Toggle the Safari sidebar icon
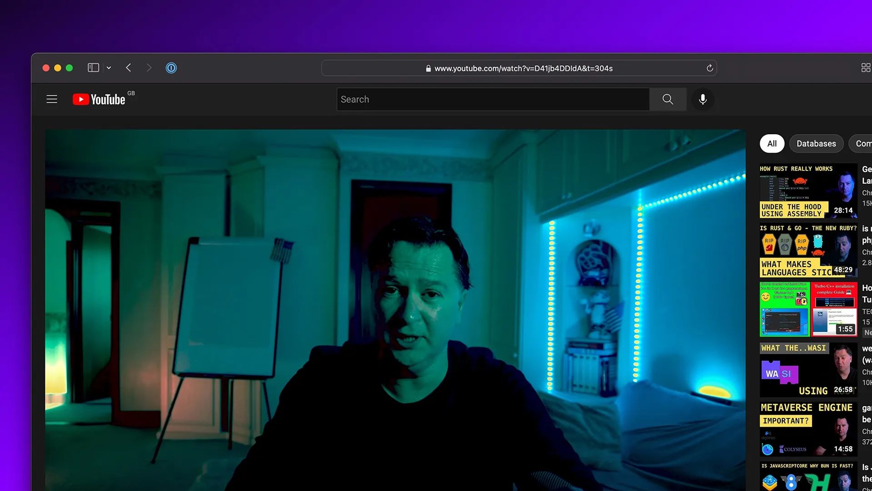872x491 pixels. pos(93,68)
